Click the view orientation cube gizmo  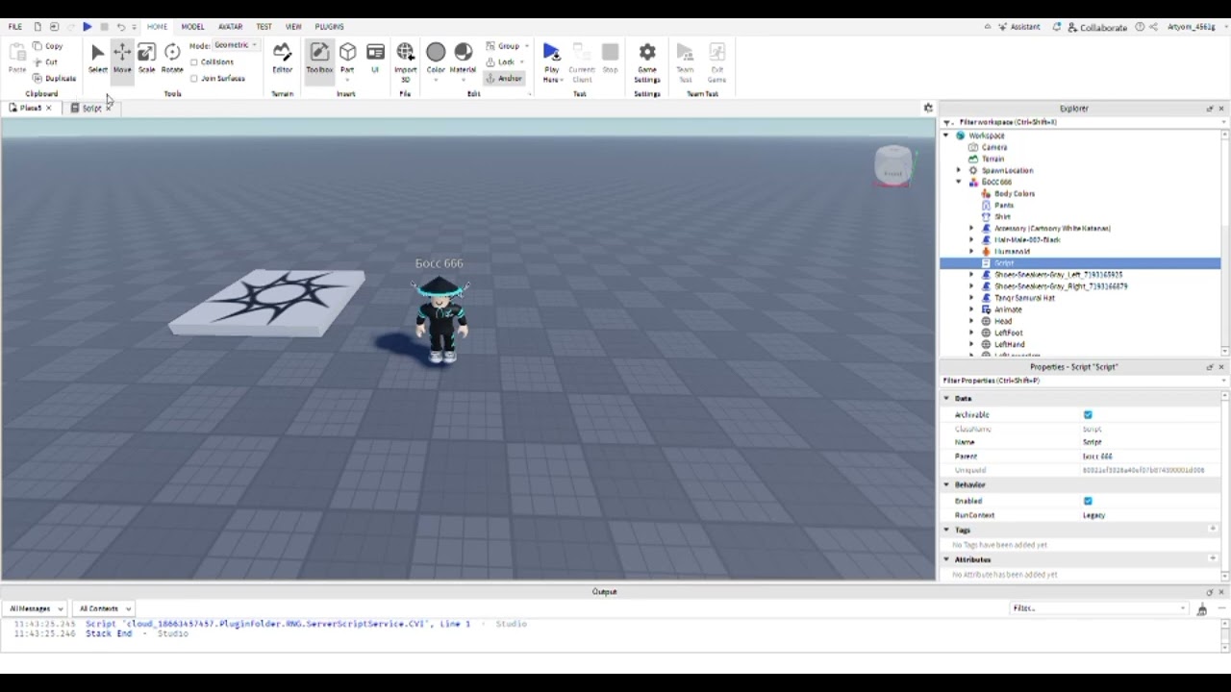point(893,165)
